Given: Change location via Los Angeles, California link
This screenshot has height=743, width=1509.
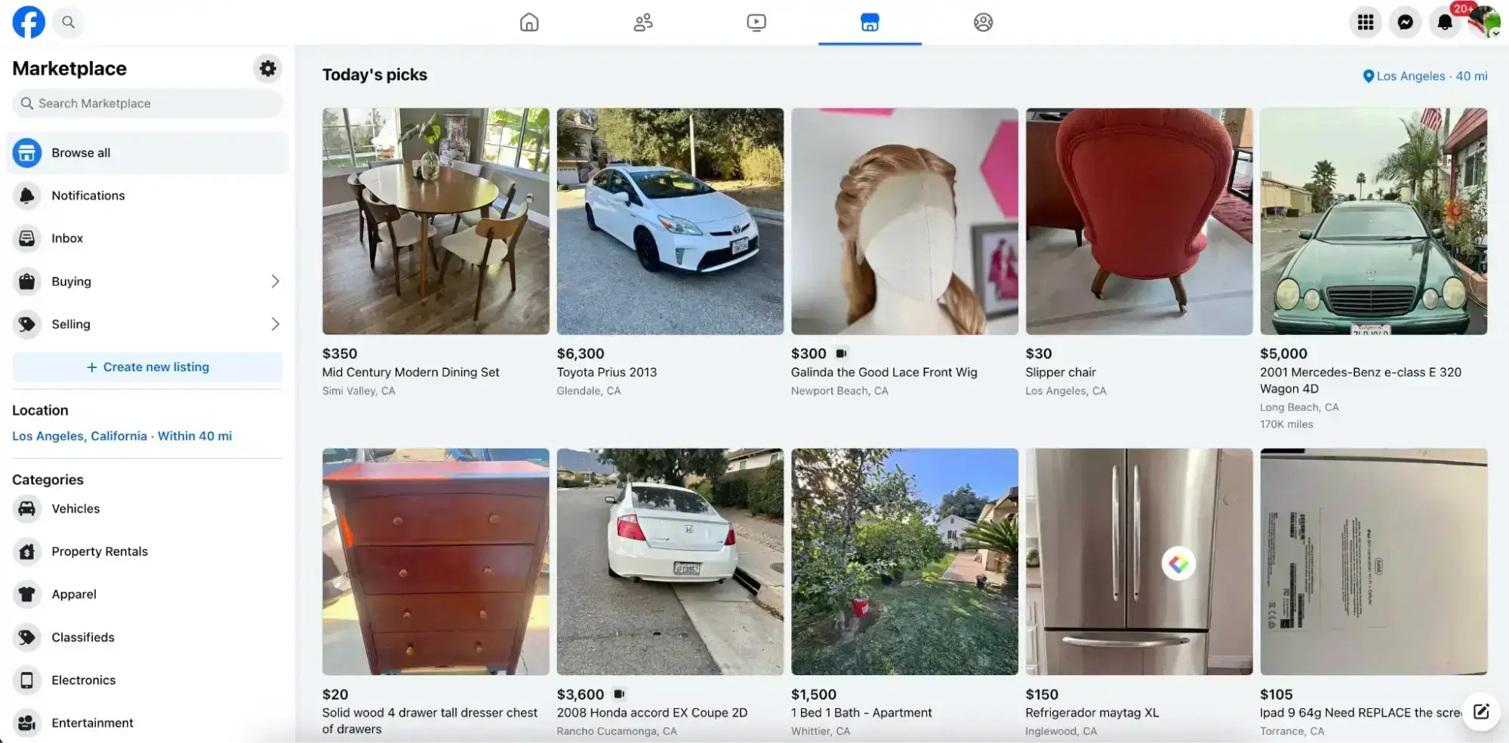Looking at the screenshot, I should [x=79, y=435].
